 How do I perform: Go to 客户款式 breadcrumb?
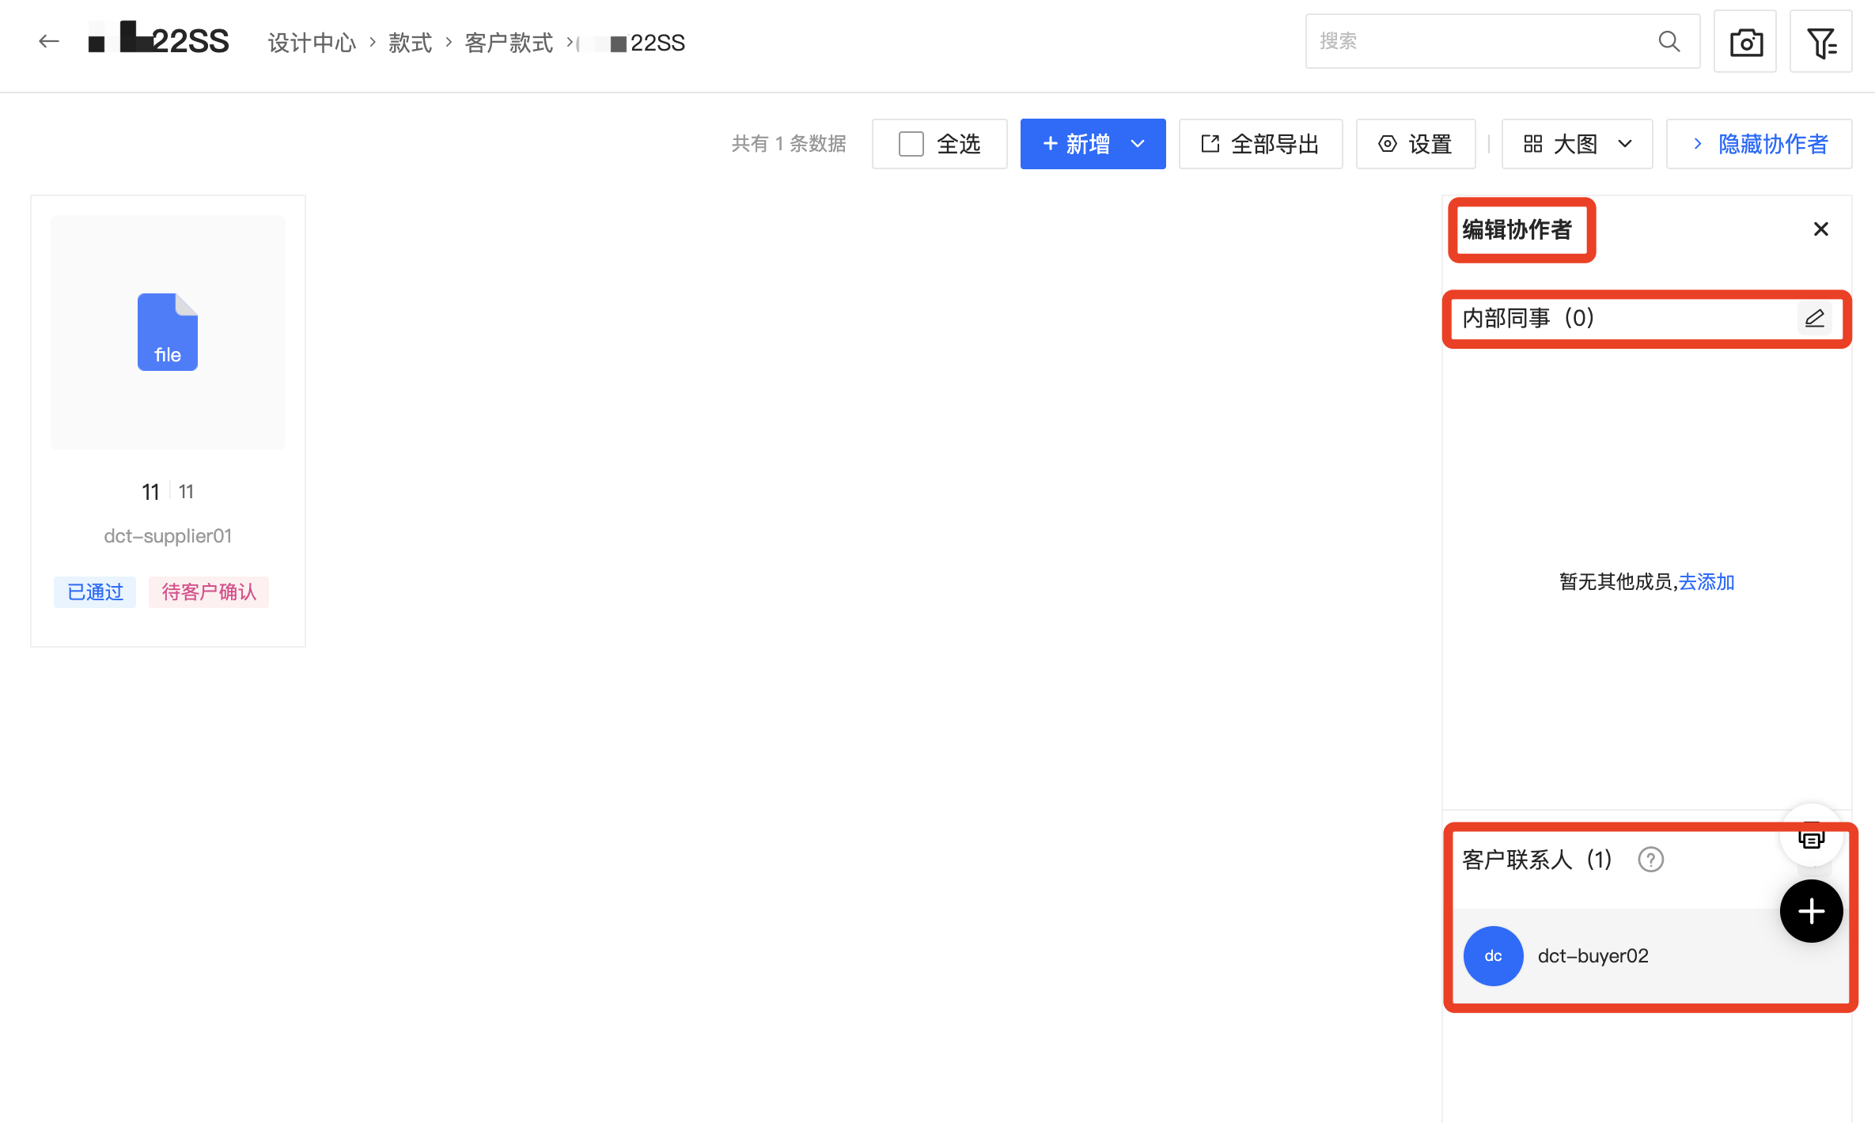(x=509, y=43)
